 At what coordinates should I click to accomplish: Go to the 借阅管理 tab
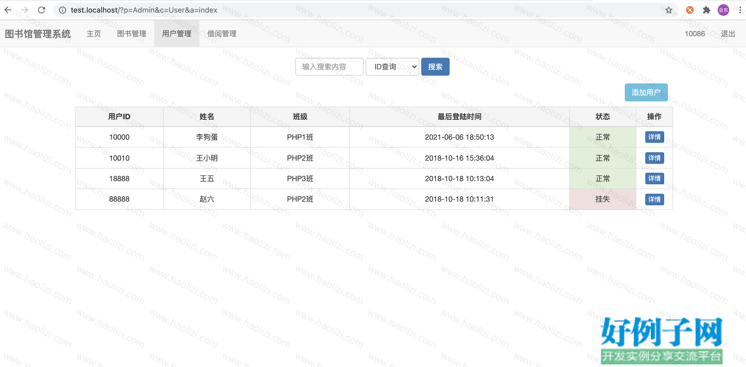click(222, 34)
